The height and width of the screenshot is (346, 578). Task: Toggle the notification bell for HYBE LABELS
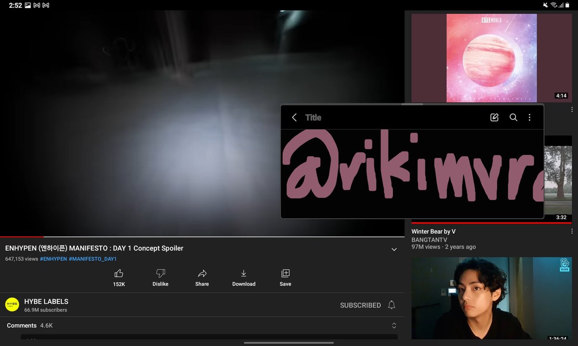coord(392,305)
